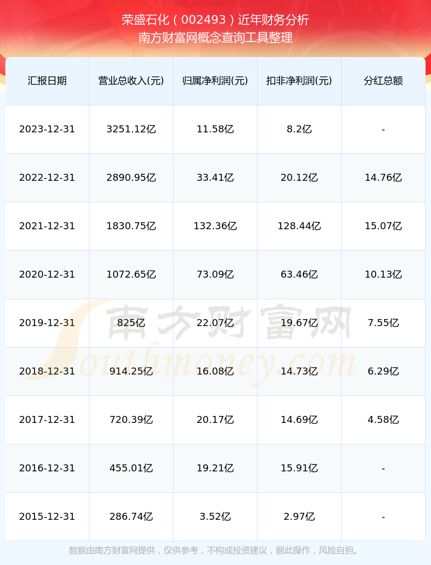Select revenue value 825亿
Image resolution: width=431 pixels, height=565 pixels.
(x=131, y=323)
